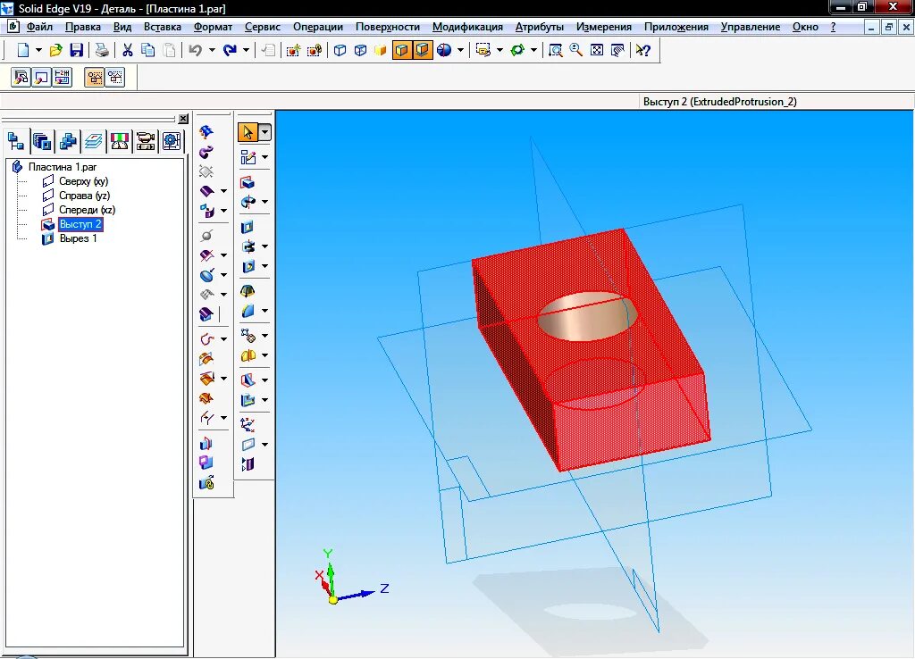Screen dimensions: 915x659
Task: Select the Cutout feature tool icon
Action: pos(248,227)
